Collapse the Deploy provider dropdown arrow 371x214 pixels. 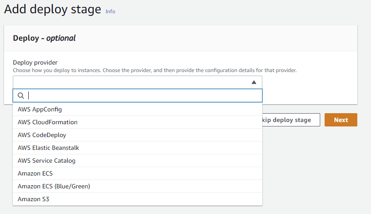[254, 82]
